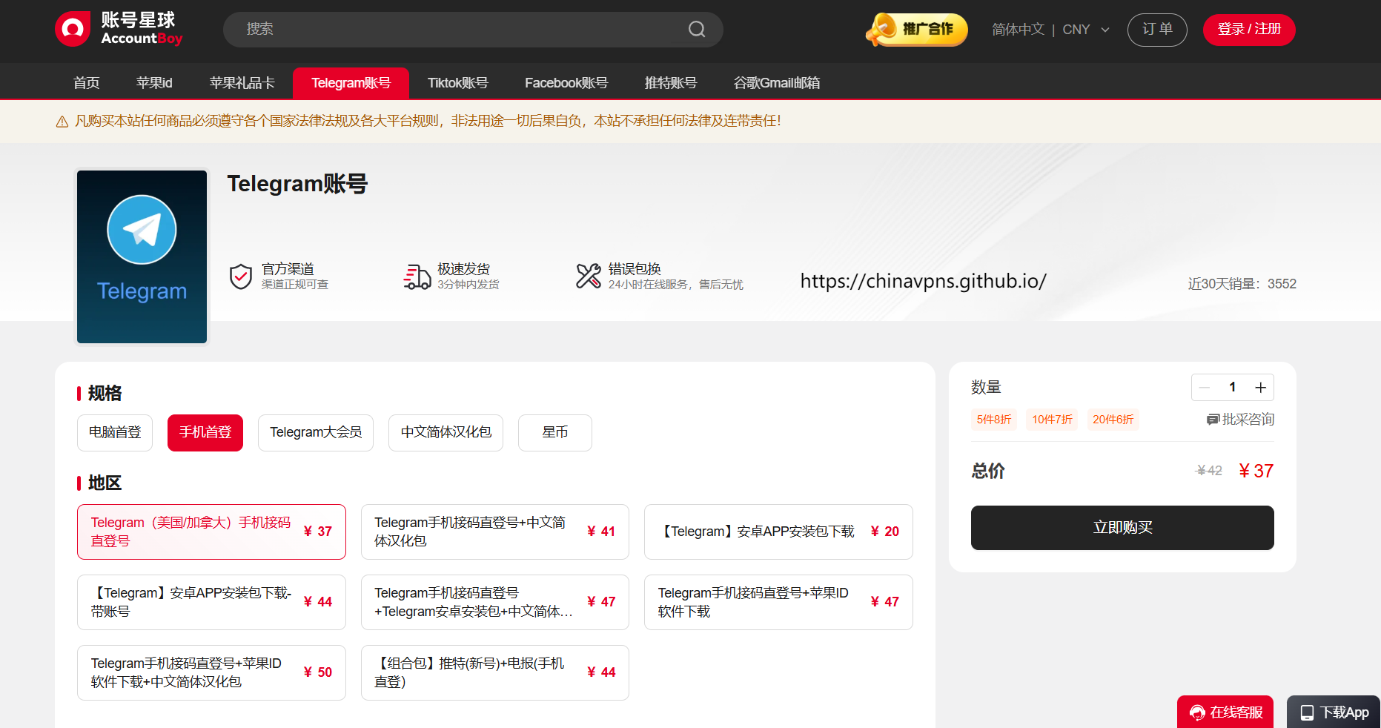Click the 登录/注册 button

1249,30
